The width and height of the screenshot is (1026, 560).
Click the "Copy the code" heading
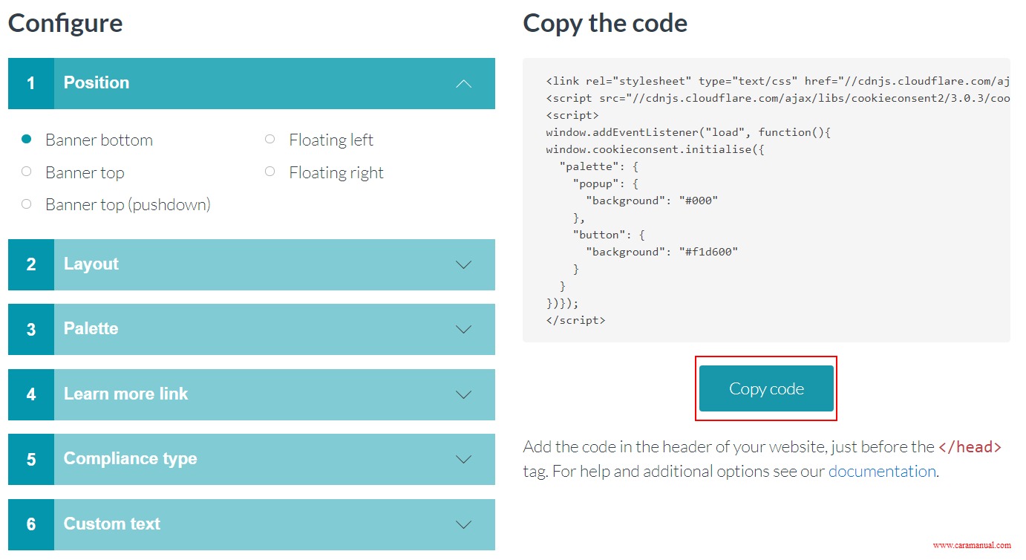[x=605, y=23]
